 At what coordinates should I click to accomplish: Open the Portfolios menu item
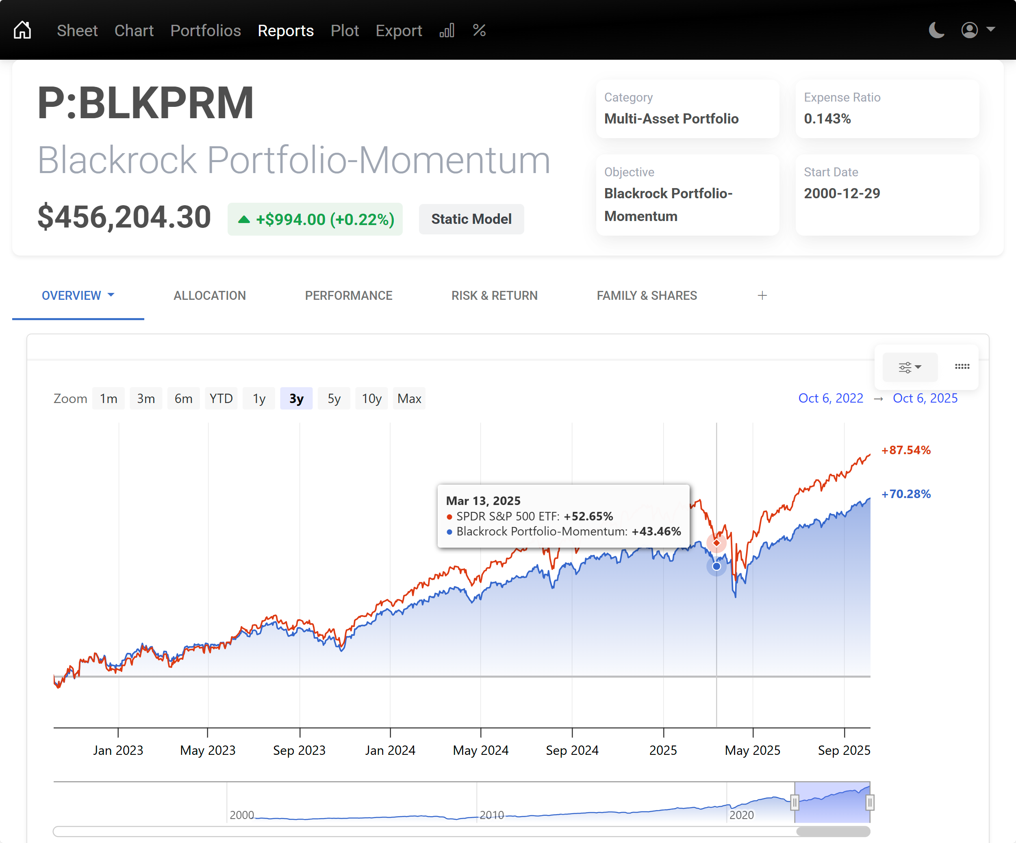(206, 30)
